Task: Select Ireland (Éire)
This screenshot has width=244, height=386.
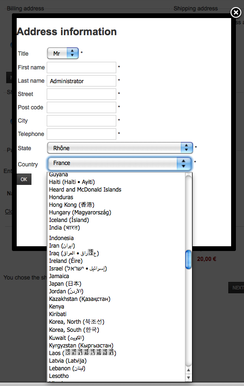Action: click(x=116, y=261)
